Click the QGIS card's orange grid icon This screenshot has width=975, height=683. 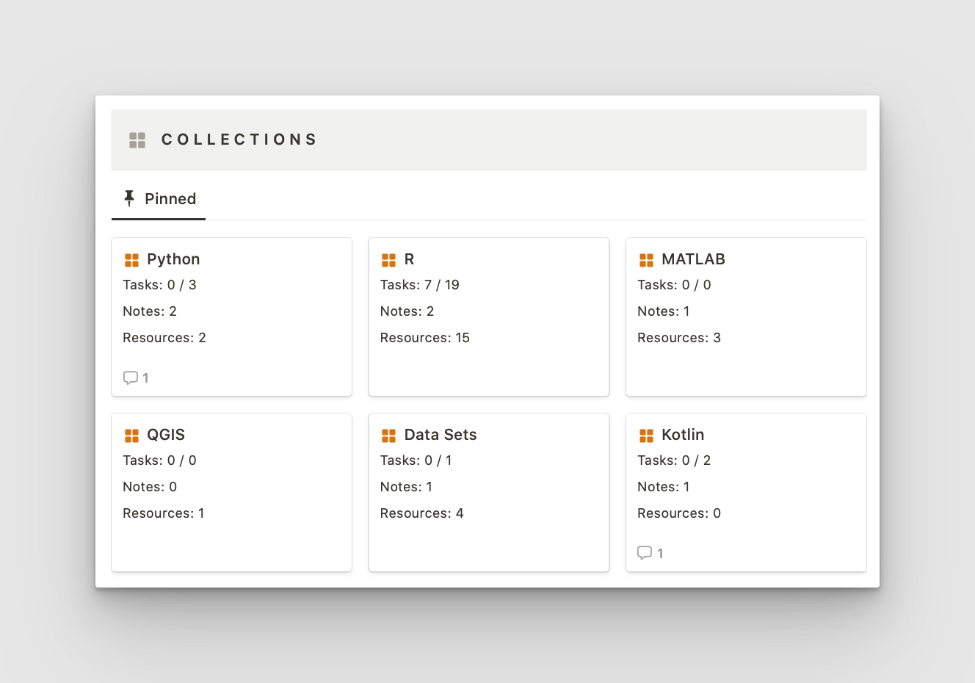tap(131, 436)
